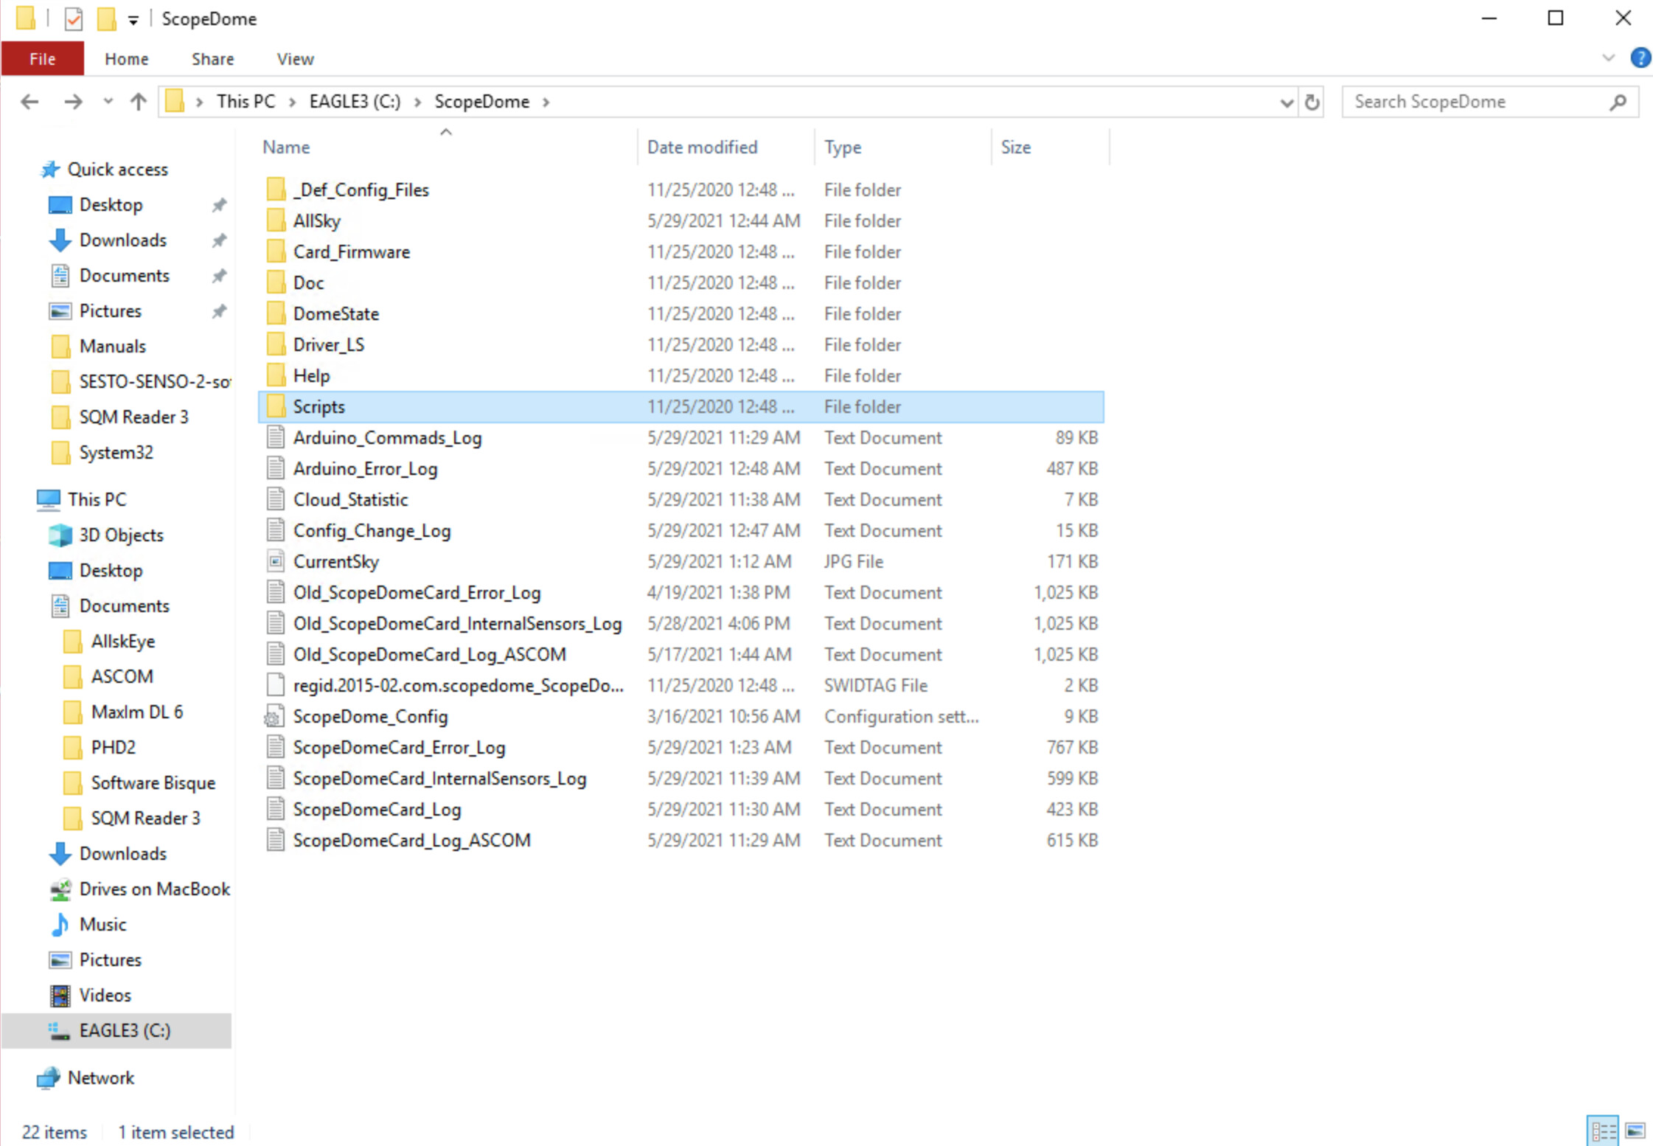The image size is (1653, 1146).
Task: Select the Card_Firmware folder icon
Action: coord(276,251)
